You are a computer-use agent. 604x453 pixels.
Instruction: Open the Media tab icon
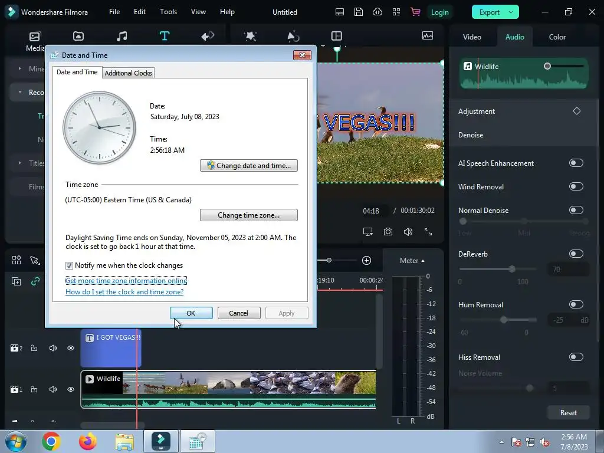[x=35, y=36]
